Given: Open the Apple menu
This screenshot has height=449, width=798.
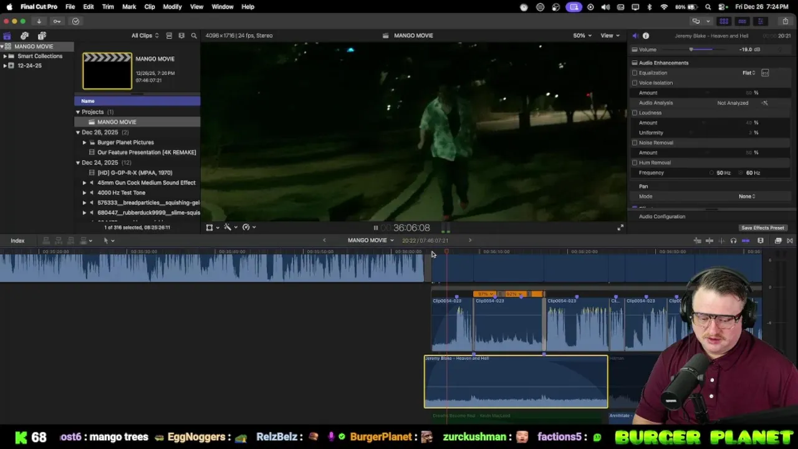Looking at the screenshot, I should coord(9,7).
